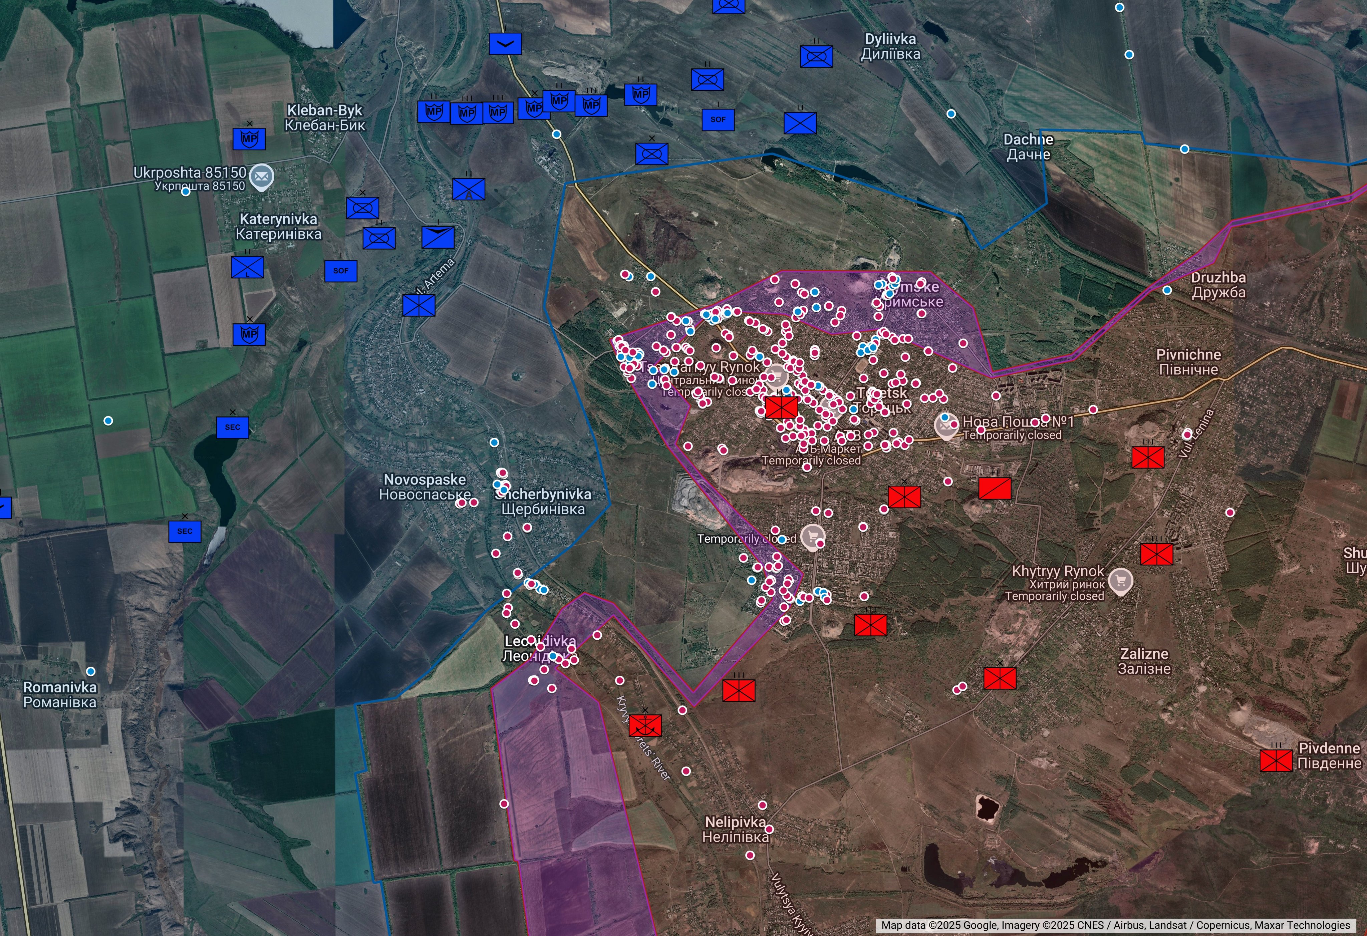Click the blue MP unit next to Kleban-Byk
The image size is (1367, 936).
(x=249, y=139)
